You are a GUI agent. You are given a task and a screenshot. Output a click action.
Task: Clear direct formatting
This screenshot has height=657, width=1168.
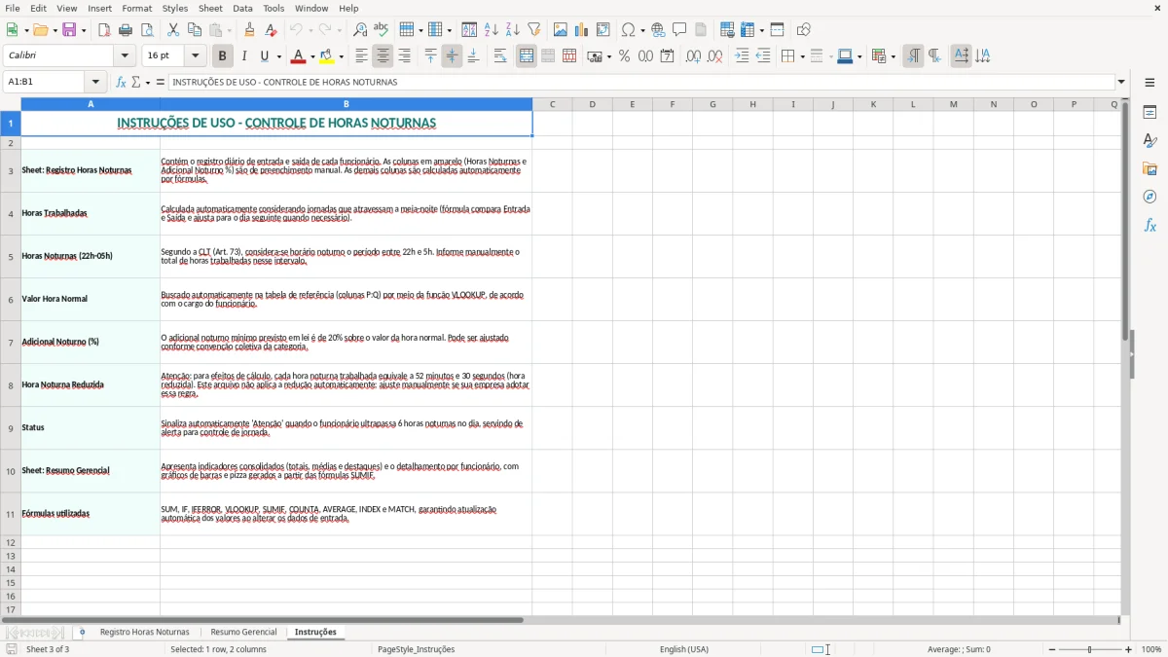[x=271, y=30]
